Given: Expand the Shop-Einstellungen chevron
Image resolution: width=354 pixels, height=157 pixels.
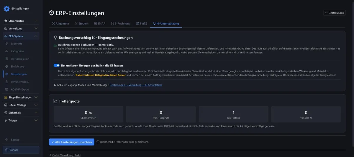Looking at the screenshot, I should tap(36, 97).
